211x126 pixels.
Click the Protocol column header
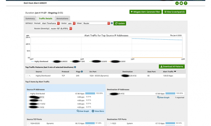[x=65, y=72]
